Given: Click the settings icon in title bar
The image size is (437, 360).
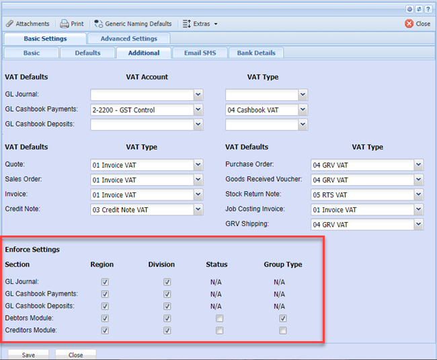Looking at the screenshot, I should tap(410, 9).
